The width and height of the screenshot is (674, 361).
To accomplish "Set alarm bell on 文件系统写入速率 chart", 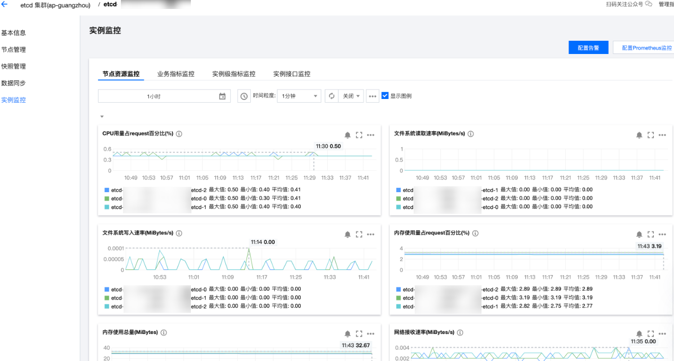I will 348,234.
